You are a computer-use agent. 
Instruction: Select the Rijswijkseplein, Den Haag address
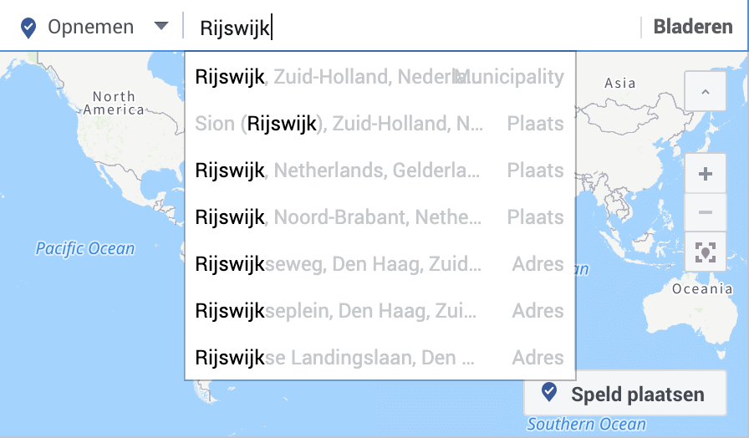380,311
